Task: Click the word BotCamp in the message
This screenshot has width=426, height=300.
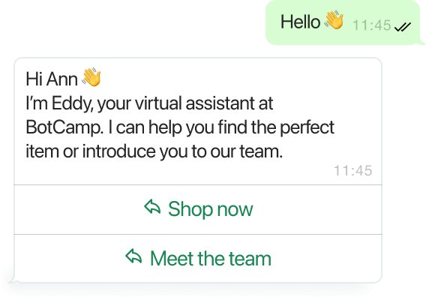Action: [64, 127]
